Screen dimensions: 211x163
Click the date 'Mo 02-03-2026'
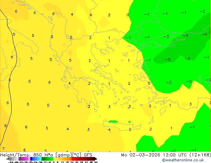click(141, 155)
